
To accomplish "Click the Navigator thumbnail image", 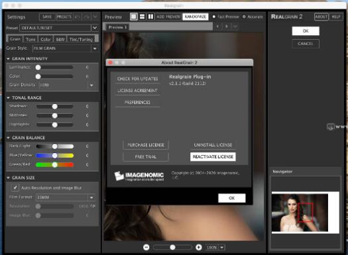I will (x=300, y=213).
